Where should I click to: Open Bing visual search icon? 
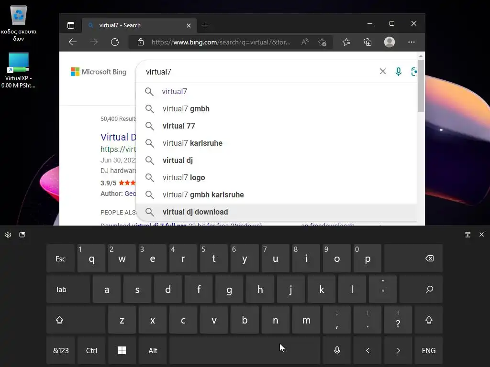coord(414,72)
